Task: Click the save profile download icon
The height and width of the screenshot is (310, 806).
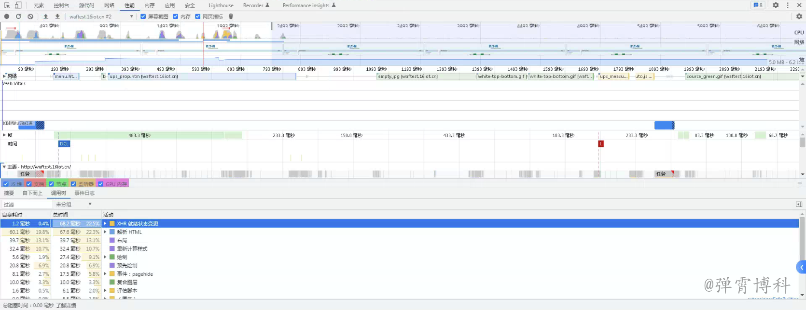Action: tap(57, 16)
